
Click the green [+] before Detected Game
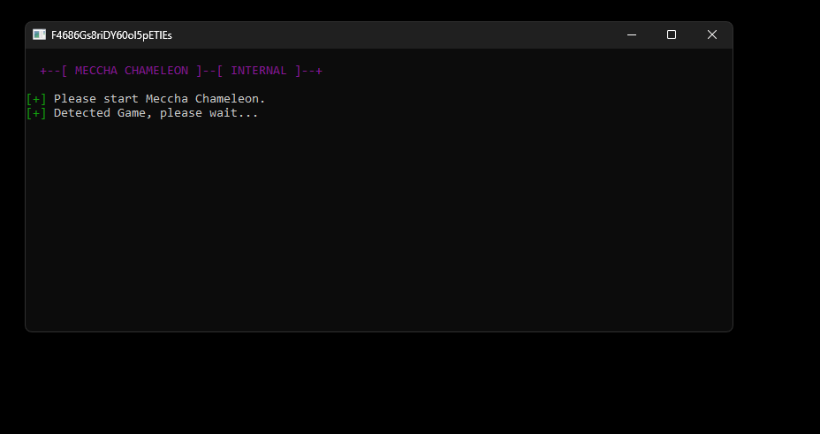pos(36,113)
